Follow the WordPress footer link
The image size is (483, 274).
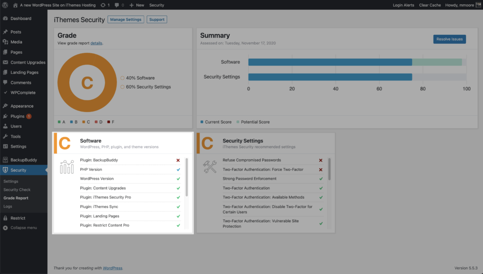click(x=112, y=268)
